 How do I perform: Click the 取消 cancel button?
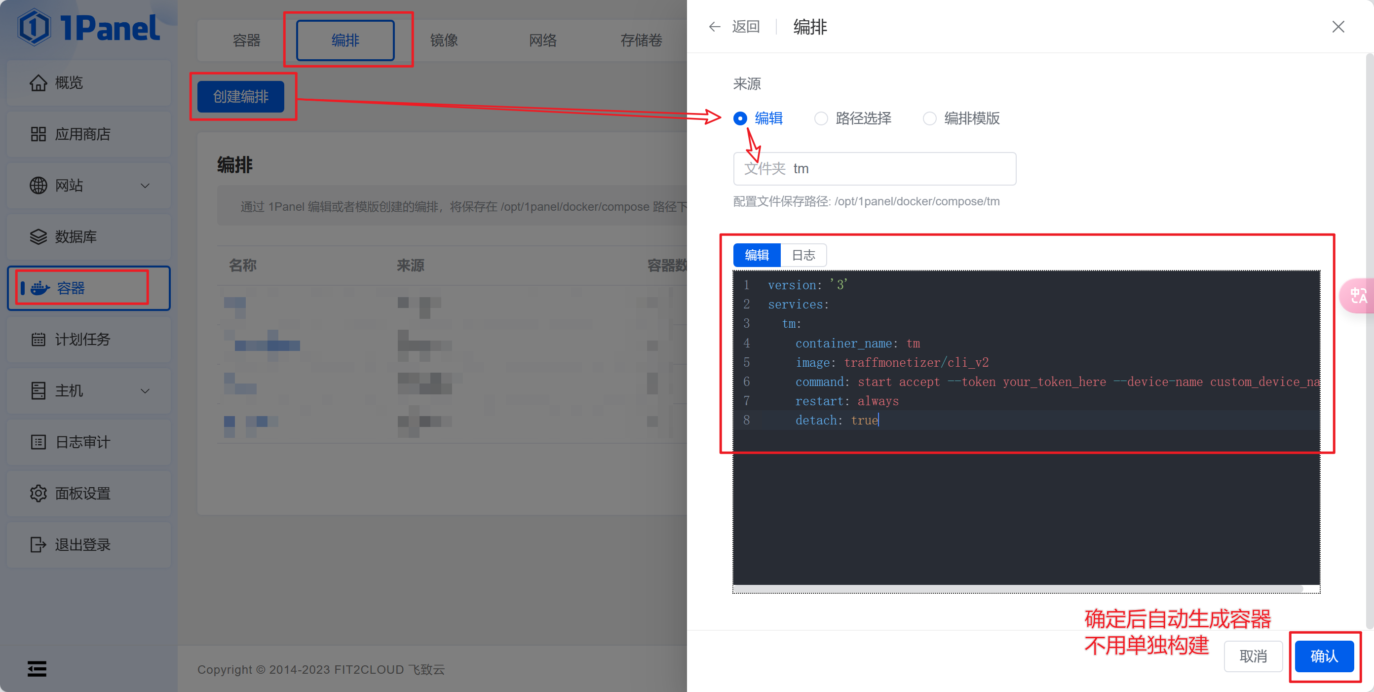1254,655
